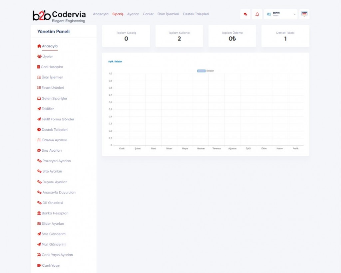The image size is (341, 273).
Task: Click the home icon beside Anasayfa in sidebar
Action: [39, 46]
